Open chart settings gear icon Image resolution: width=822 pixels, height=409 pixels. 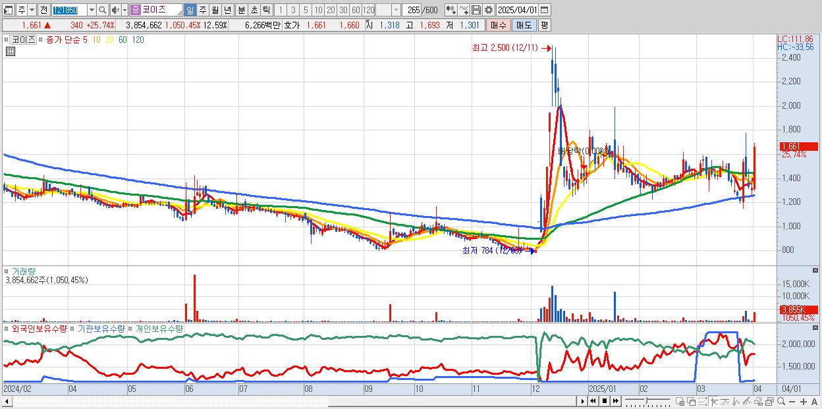click(489, 10)
